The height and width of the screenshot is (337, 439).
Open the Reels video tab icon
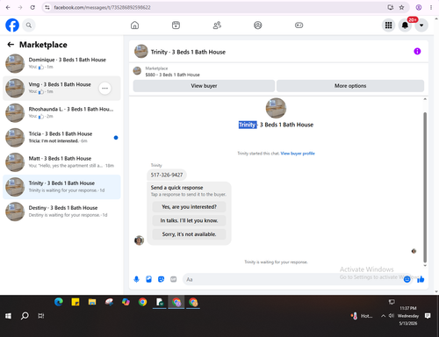[176, 25]
